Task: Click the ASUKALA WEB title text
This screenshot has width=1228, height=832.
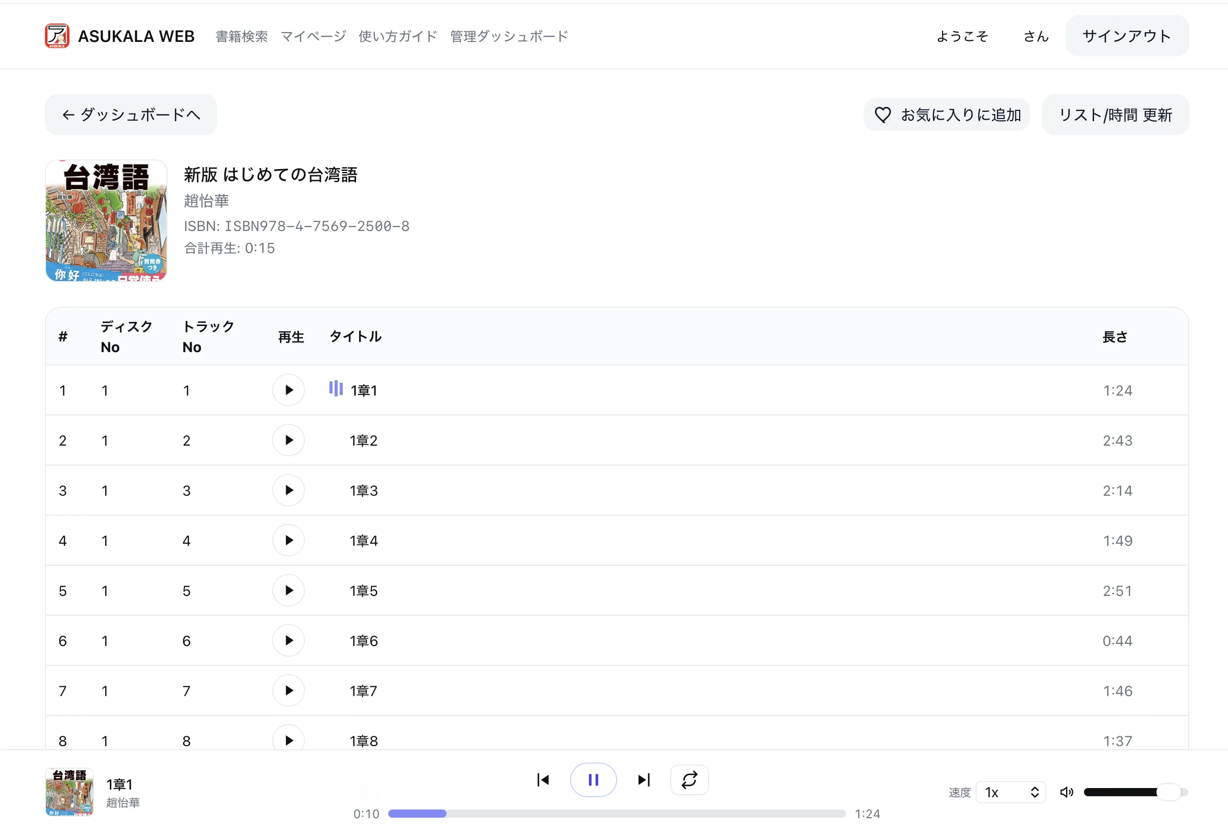Action: click(136, 36)
